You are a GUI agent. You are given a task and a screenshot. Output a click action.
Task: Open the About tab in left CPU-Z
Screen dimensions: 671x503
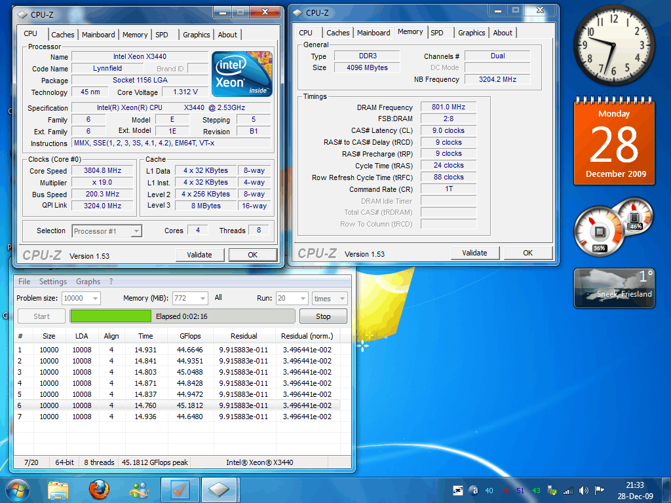click(x=227, y=35)
